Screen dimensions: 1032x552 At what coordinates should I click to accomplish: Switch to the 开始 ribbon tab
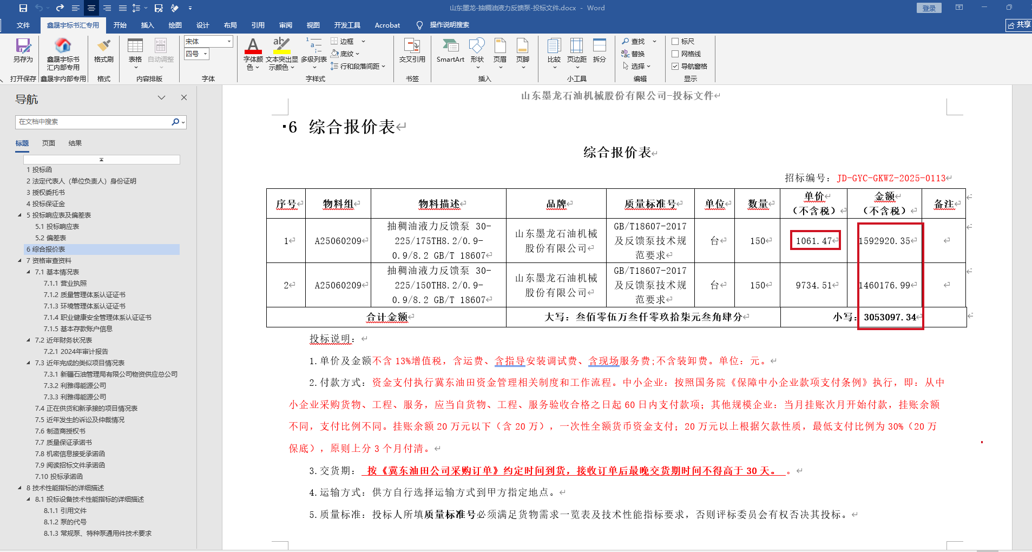click(x=120, y=25)
